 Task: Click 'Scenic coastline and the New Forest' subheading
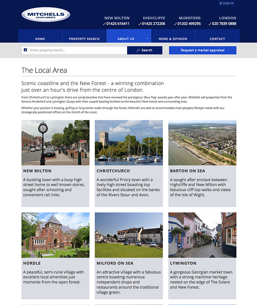tap(93, 86)
